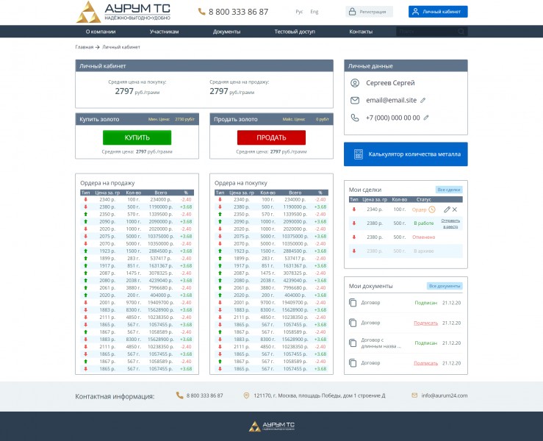The width and height of the screenshot is (543, 441).
Task: Click info@aurum24.com in footer
Action: tap(445, 395)
